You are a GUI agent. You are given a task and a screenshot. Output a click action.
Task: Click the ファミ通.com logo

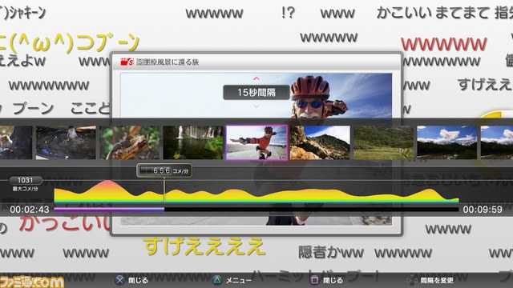click(32, 282)
